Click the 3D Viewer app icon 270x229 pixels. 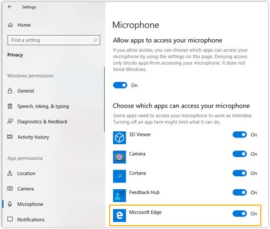[x=120, y=138]
